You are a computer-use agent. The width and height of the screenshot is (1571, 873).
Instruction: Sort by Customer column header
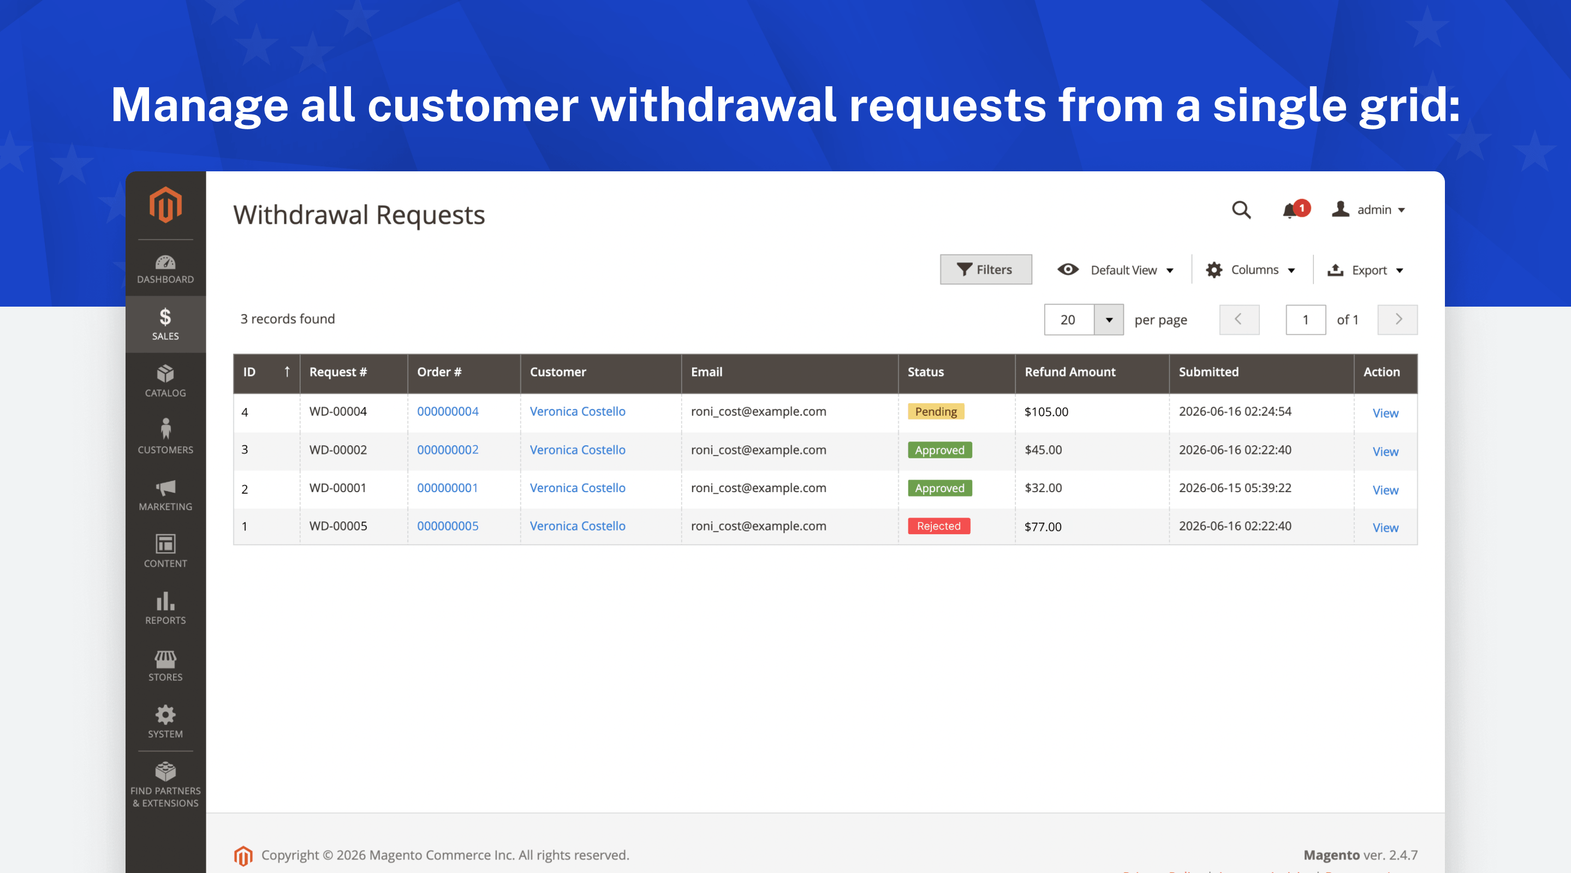[x=600, y=373]
